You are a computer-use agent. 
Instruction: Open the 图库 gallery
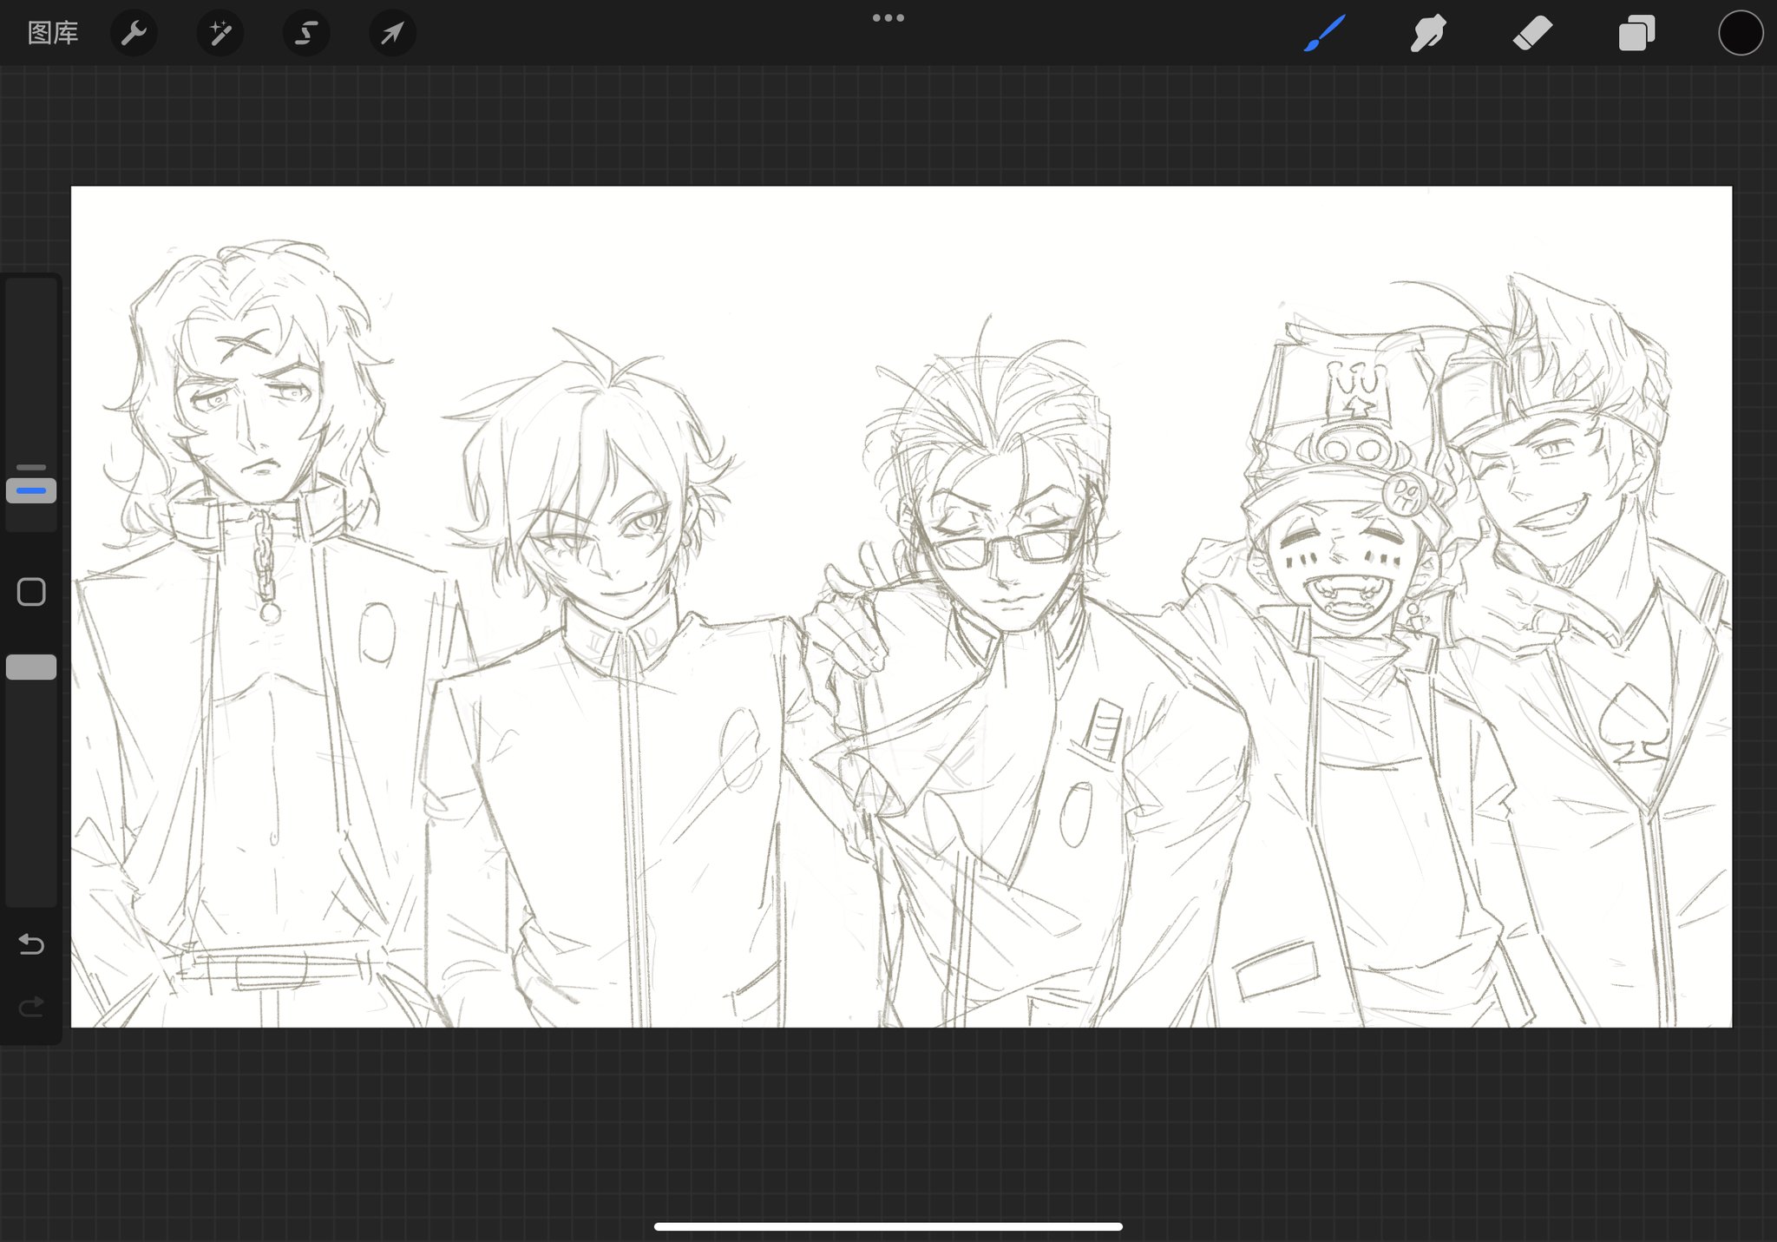click(x=53, y=33)
